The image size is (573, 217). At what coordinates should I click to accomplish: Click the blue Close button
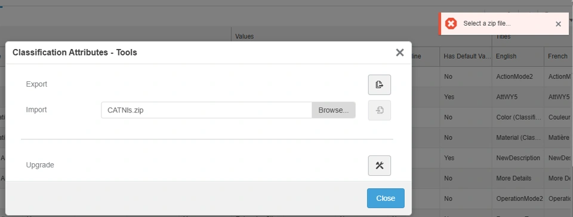386,198
